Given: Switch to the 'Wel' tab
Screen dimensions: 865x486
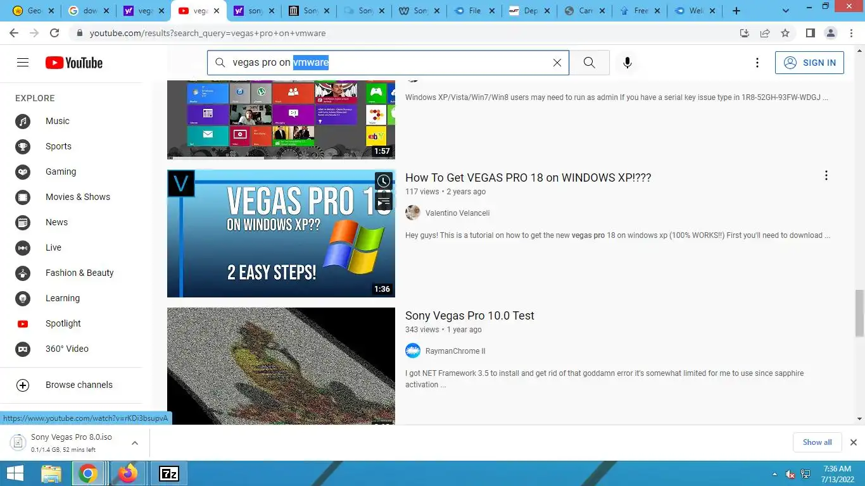Looking at the screenshot, I should 695,11.
